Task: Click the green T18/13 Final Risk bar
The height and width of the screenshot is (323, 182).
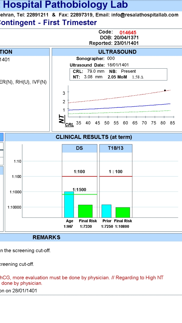Action: click(x=123, y=212)
